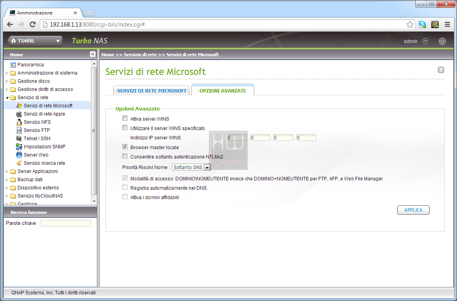Expand Dispositivo esterno tree node
The image size is (457, 301).
[x=7, y=188]
